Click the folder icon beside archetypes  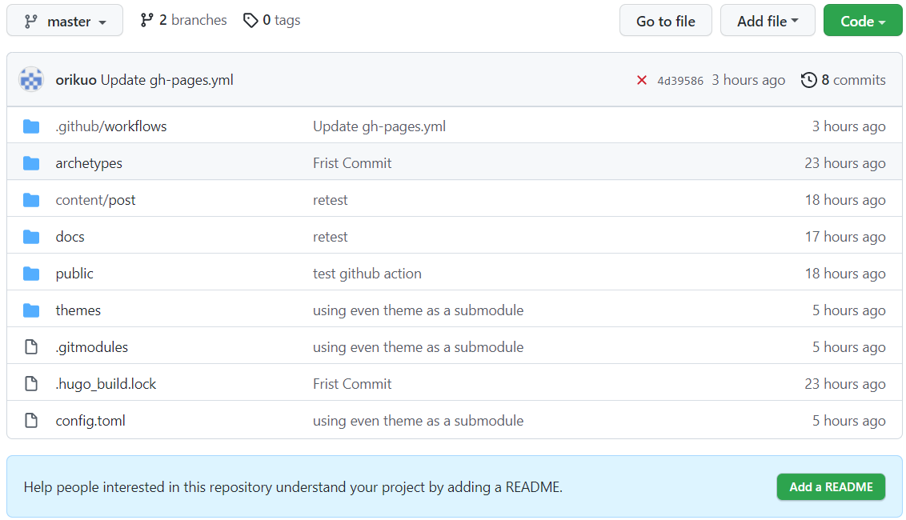pos(32,162)
